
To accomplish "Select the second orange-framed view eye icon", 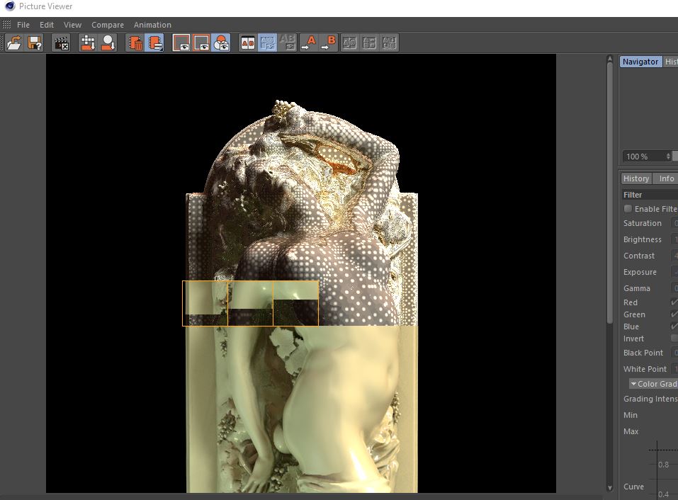I will tap(201, 42).
